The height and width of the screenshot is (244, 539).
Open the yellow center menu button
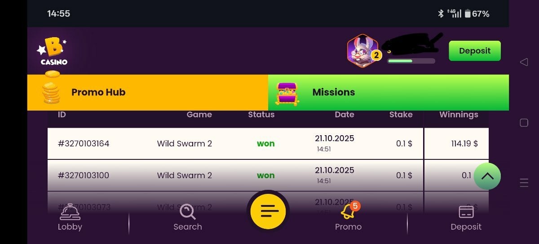pos(268,211)
